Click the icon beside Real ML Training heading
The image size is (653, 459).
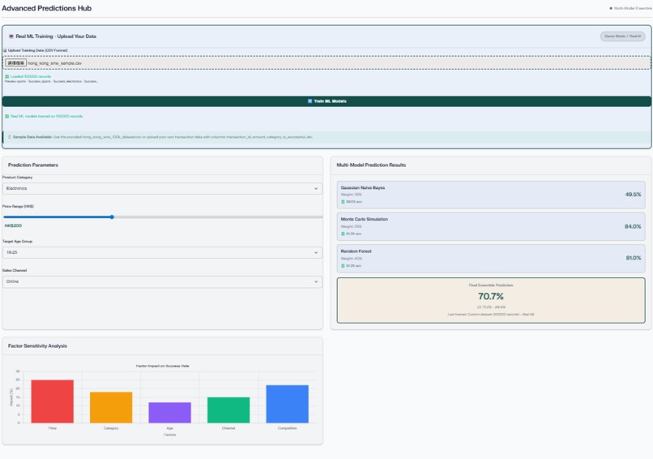tap(11, 36)
